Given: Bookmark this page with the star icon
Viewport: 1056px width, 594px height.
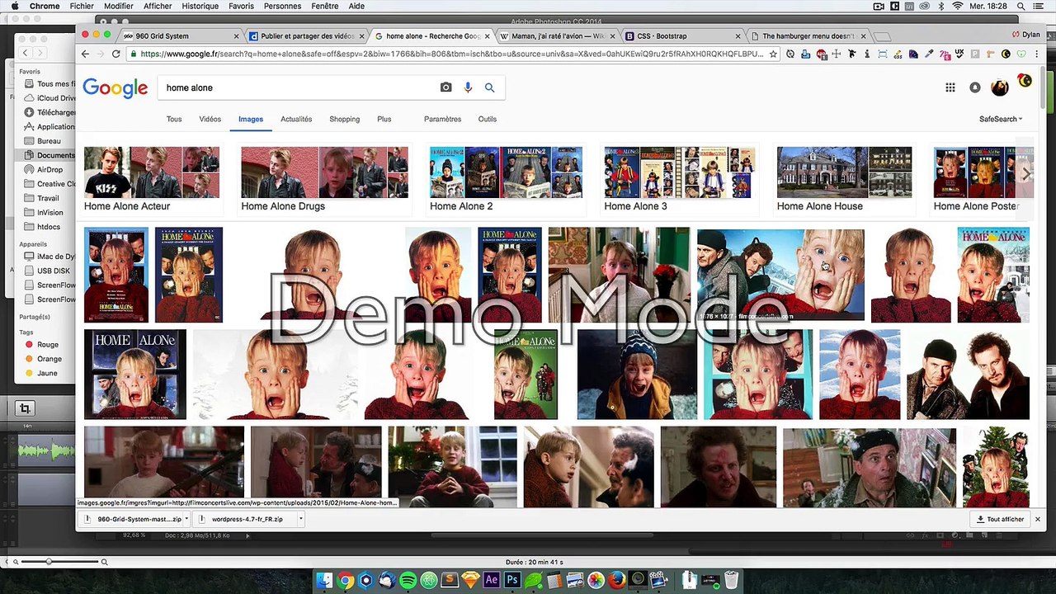Looking at the screenshot, I should [773, 54].
